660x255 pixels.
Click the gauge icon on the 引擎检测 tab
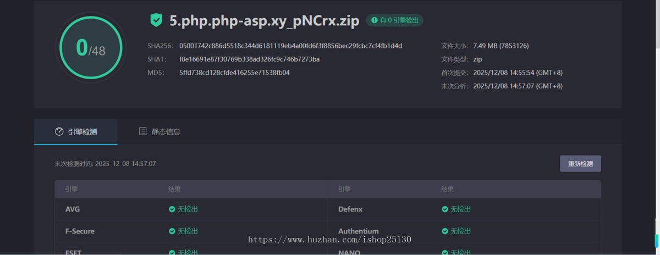[x=59, y=132]
